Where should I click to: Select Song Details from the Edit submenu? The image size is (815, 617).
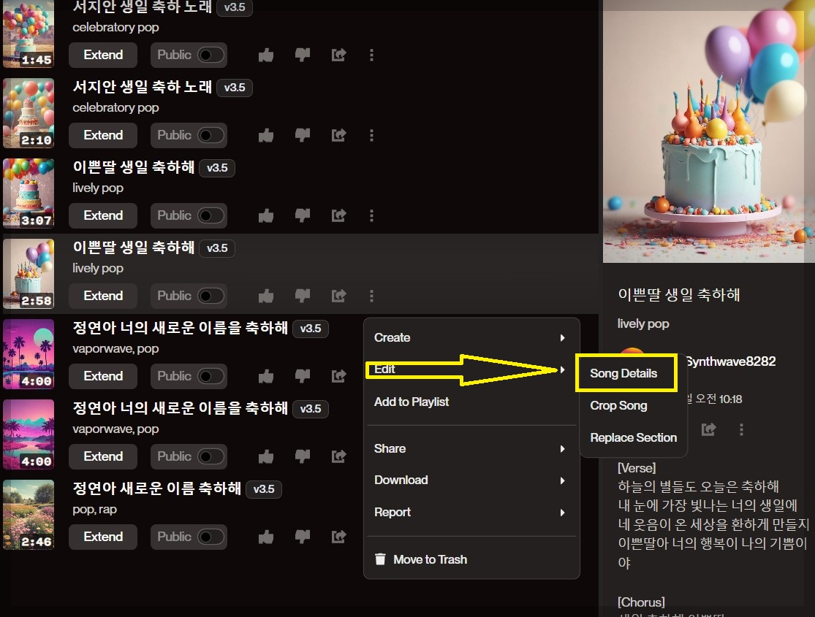coord(626,373)
